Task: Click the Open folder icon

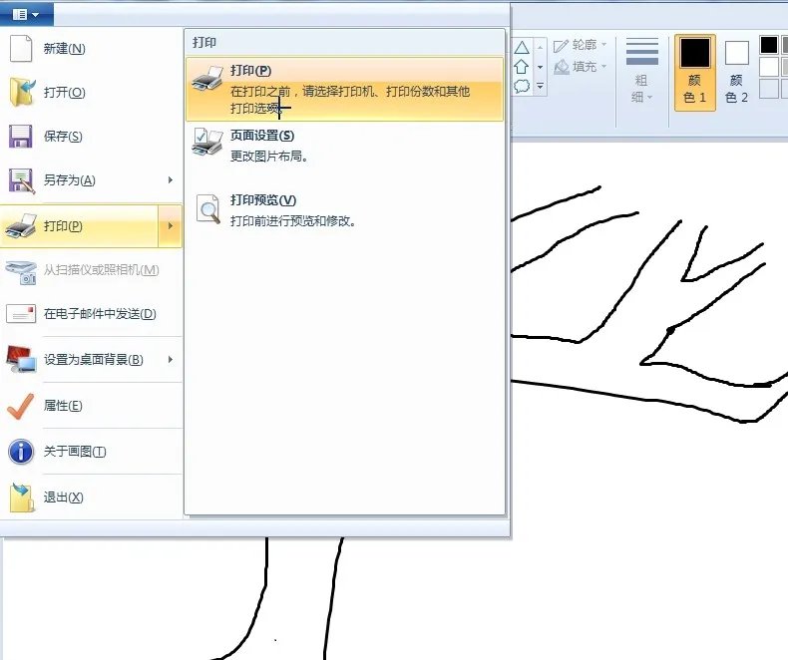Action: point(22,92)
